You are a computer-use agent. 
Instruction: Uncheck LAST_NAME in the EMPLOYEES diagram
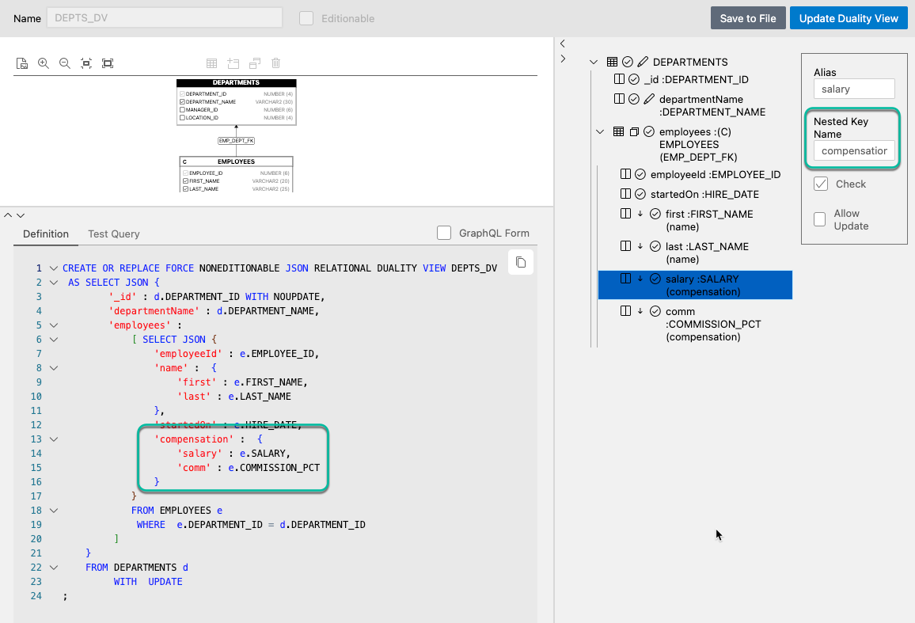pos(185,189)
